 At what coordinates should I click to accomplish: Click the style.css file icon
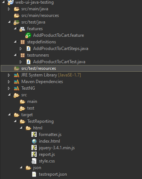34,161
